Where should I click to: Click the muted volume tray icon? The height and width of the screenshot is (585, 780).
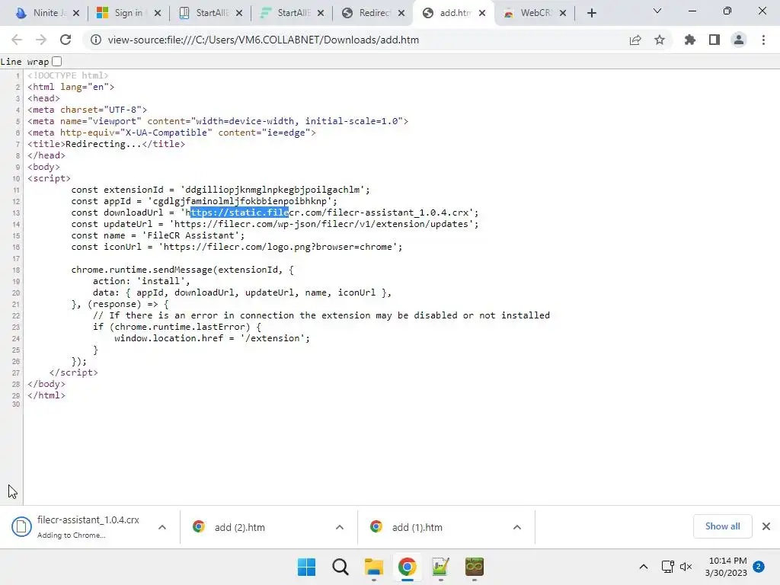point(686,567)
